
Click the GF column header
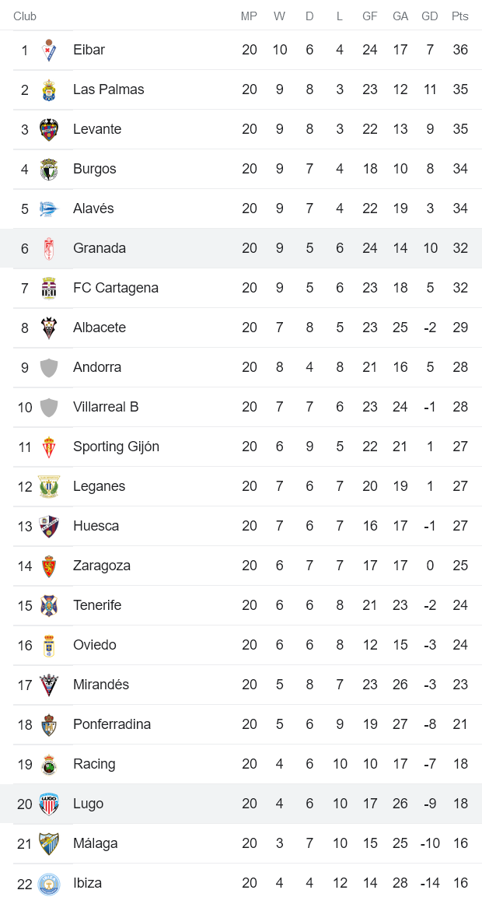[x=370, y=15]
